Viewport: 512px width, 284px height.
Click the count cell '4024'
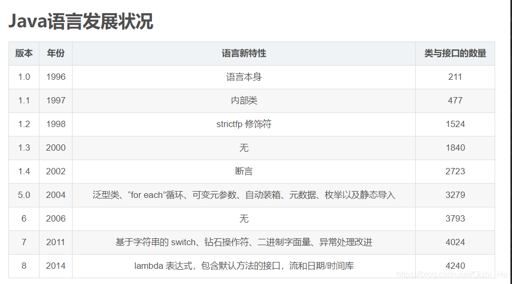point(455,242)
